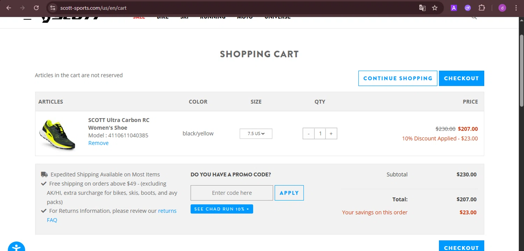524x251 pixels.
Task: Click the site search magnifier icon
Action: coord(474,17)
